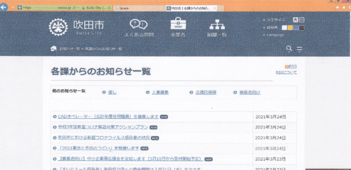Click the refresh icon in address bar
Image resolution: width=351 pixels, height=170 pixels.
(x=109, y=7)
